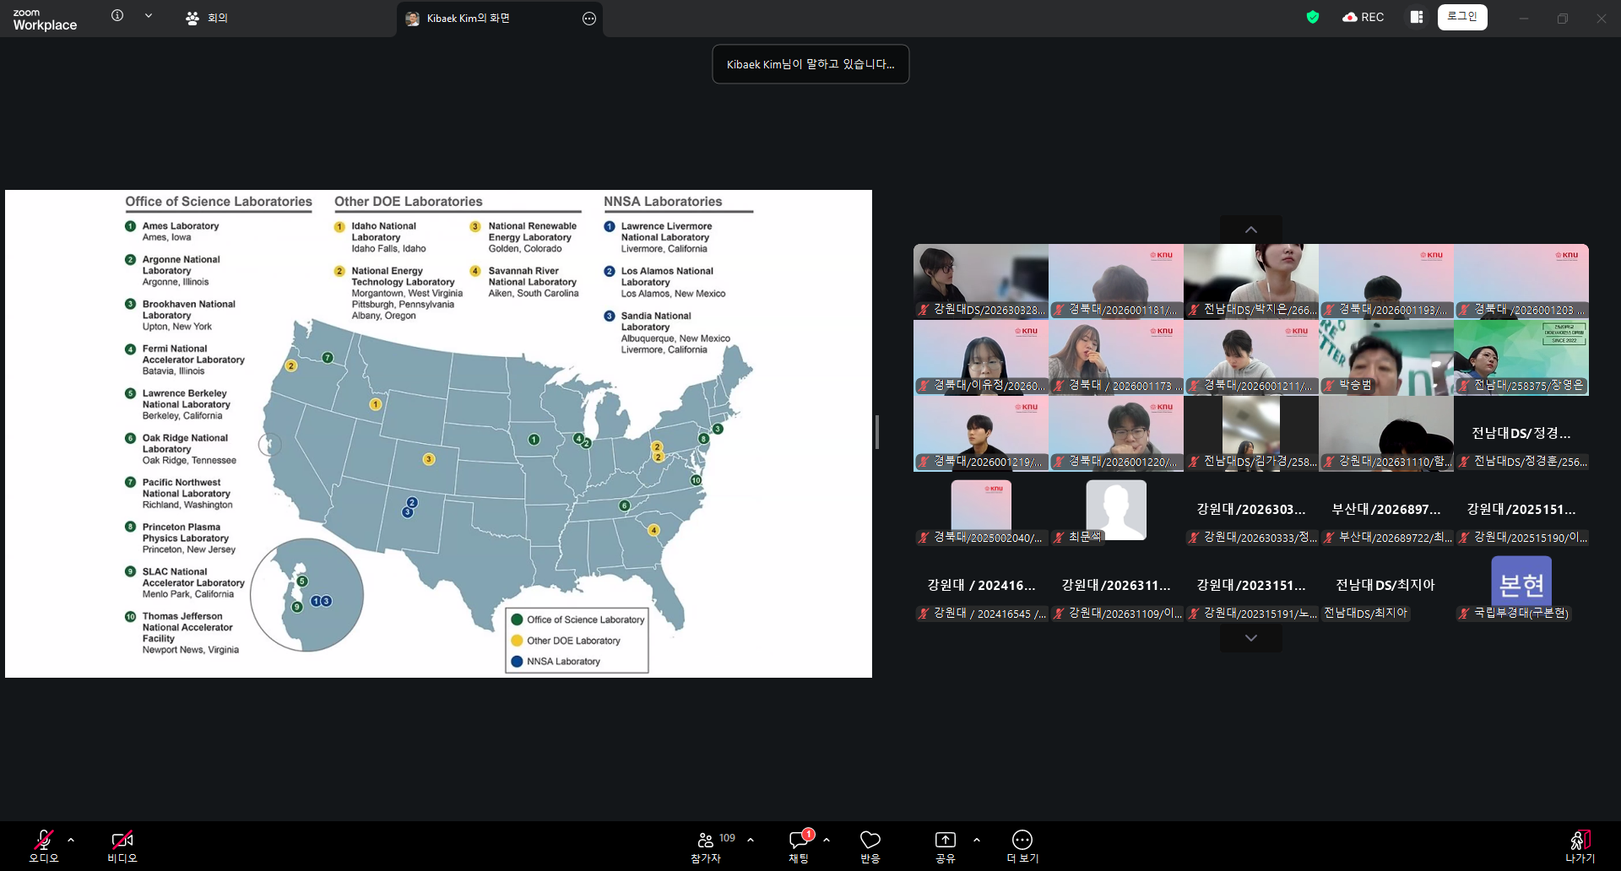Open the dropdown next to info icon
Image resolution: width=1621 pixels, height=871 pixels.
[149, 16]
